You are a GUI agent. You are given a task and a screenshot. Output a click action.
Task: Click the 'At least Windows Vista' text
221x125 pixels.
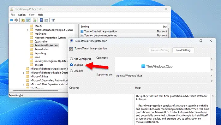point(129,76)
